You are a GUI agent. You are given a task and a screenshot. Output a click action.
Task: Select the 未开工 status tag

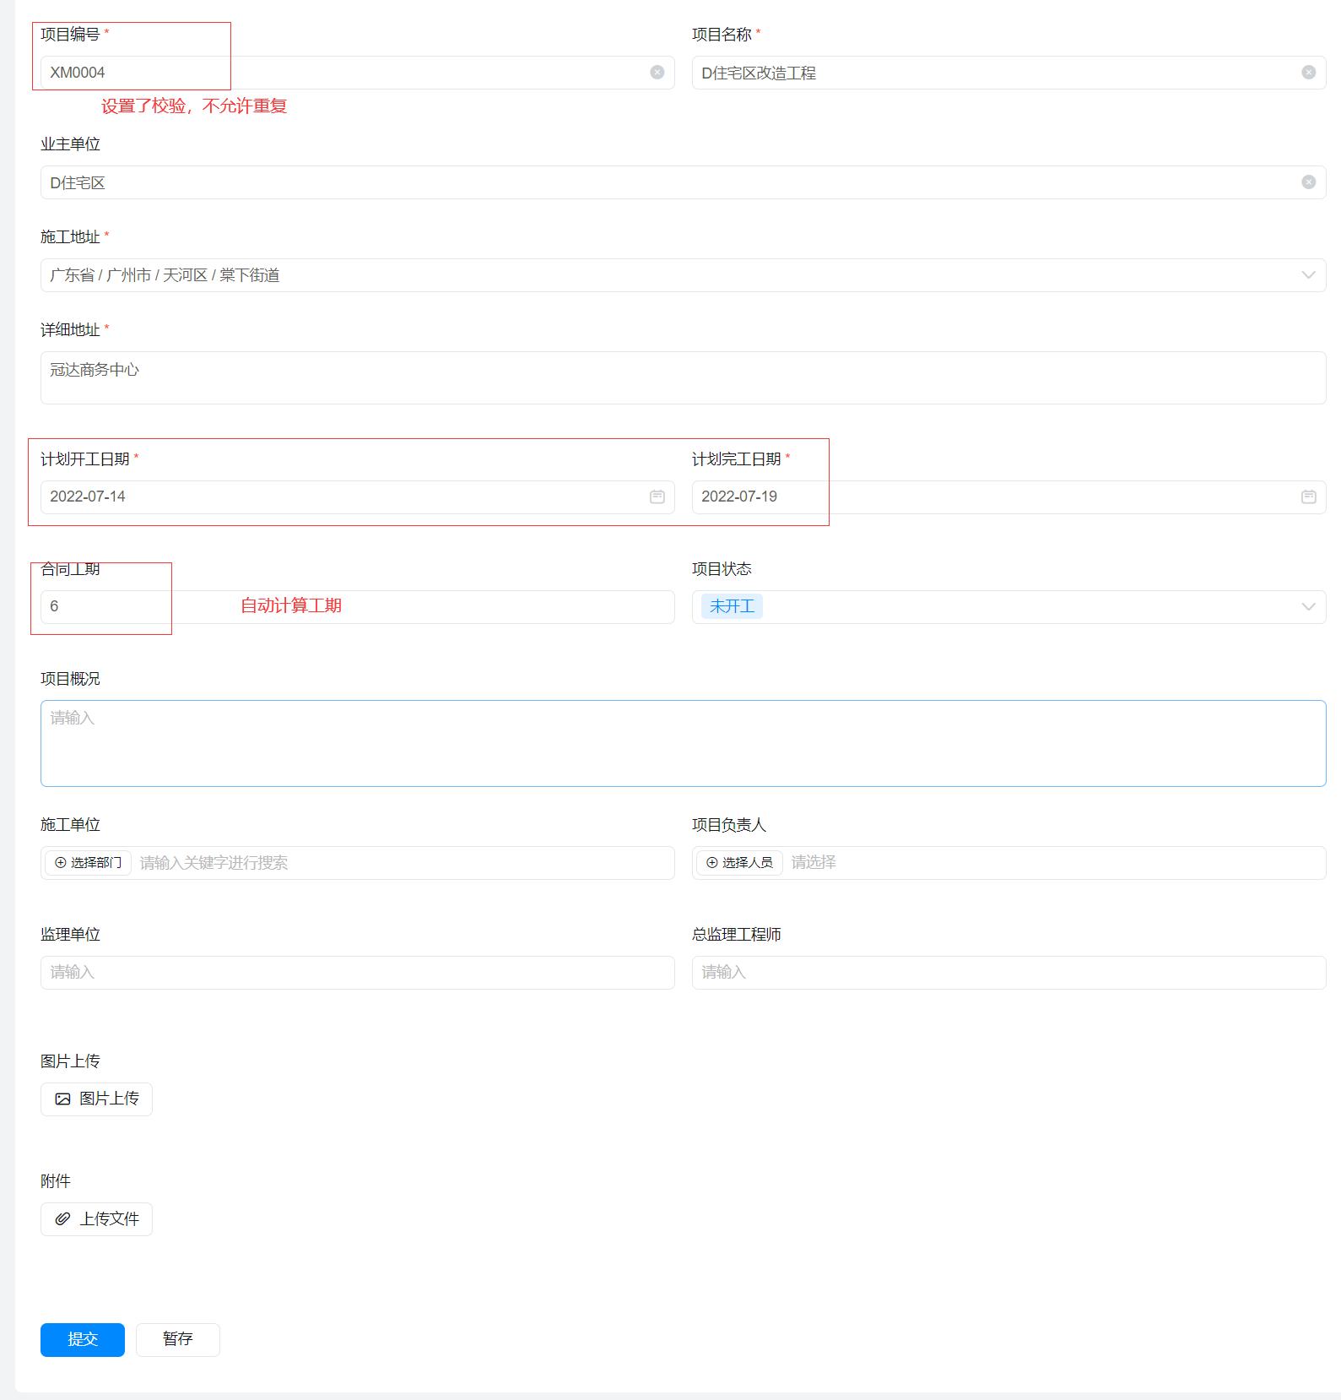pos(732,607)
